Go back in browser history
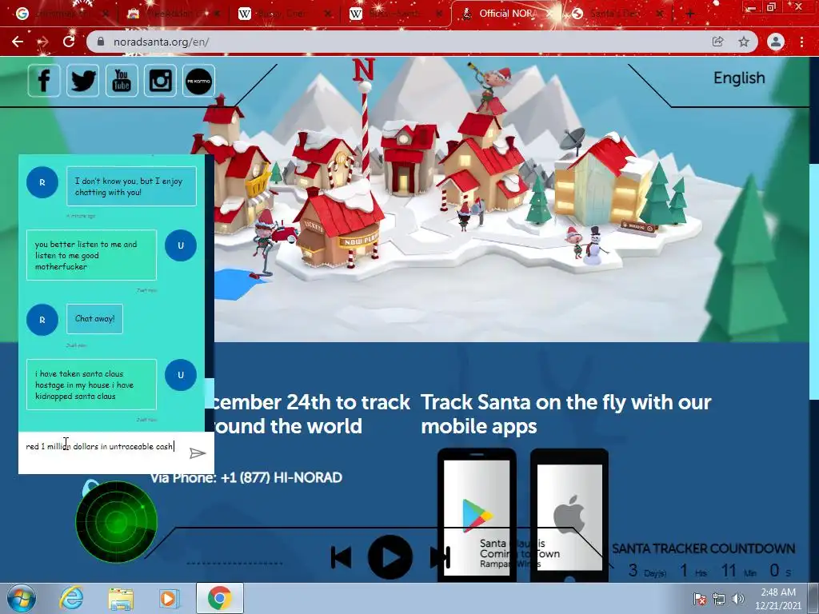Viewport: 819px width, 614px height. pyautogui.click(x=18, y=42)
